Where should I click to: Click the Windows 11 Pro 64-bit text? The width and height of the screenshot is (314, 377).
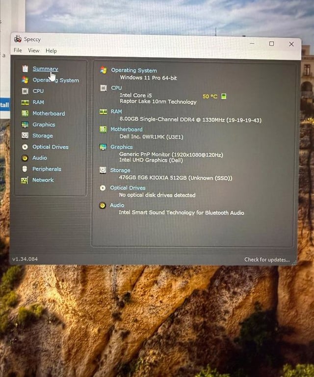point(149,78)
